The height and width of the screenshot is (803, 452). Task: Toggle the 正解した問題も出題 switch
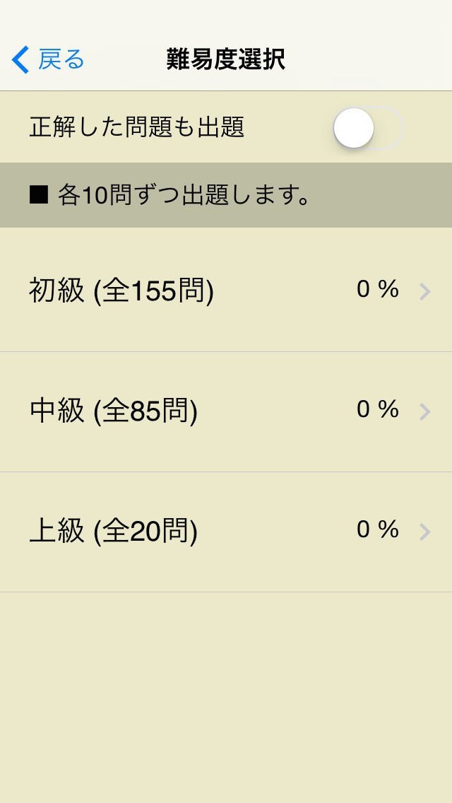pyautogui.click(x=367, y=128)
